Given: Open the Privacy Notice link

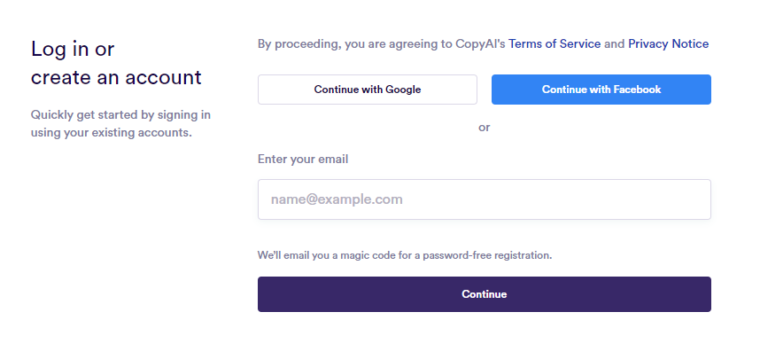Looking at the screenshot, I should pos(668,43).
